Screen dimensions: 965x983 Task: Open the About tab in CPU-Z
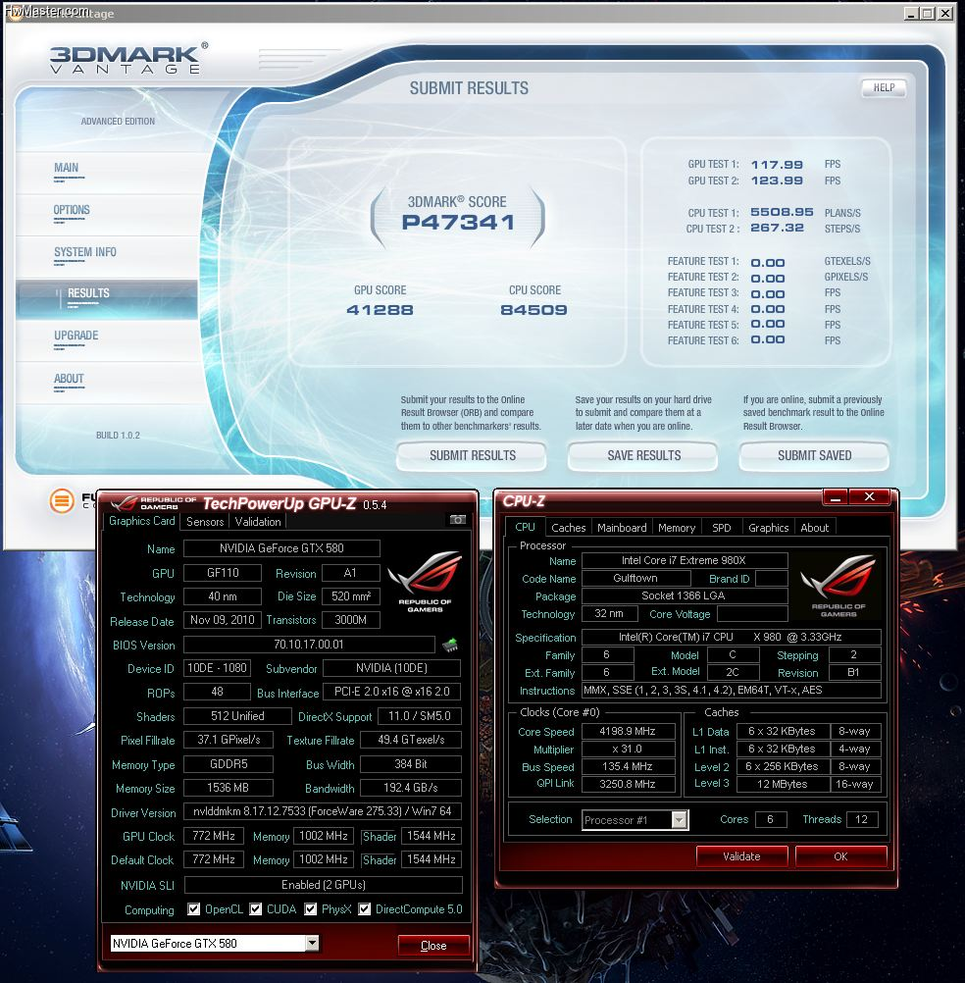pos(815,528)
